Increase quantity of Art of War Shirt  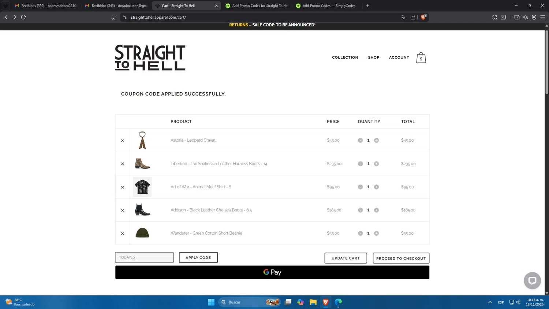(x=376, y=187)
